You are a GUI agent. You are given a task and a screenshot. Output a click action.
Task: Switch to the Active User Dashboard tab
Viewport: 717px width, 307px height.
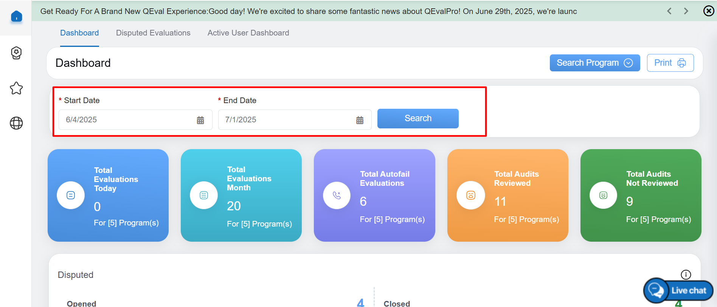[248, 33]
